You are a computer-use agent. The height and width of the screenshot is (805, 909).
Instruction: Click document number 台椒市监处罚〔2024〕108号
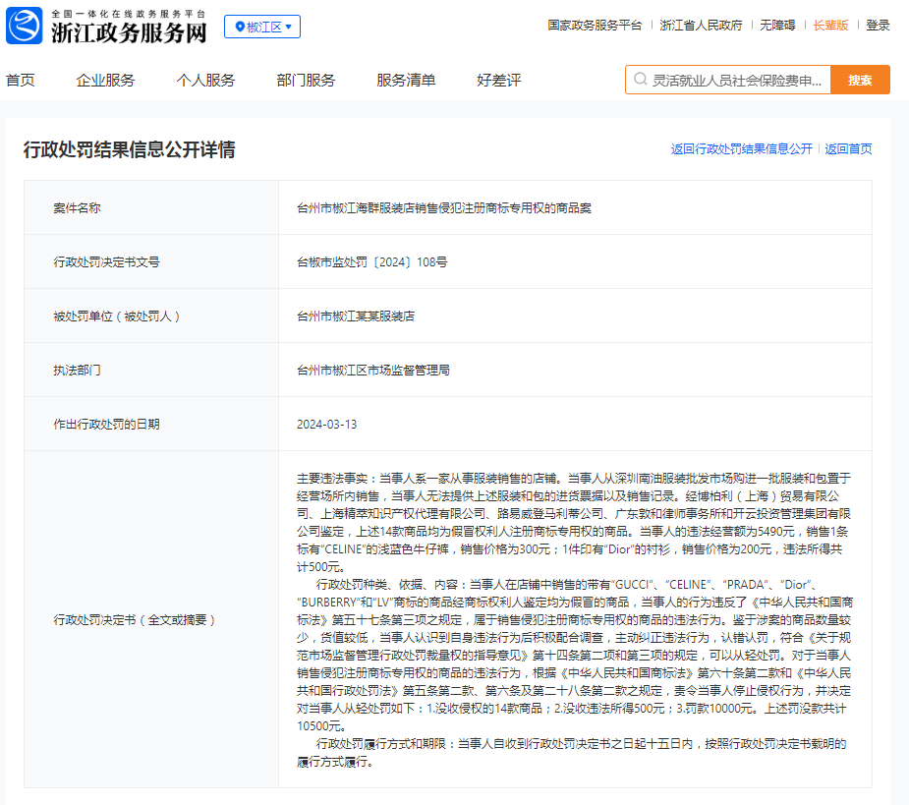pyautogui.click(x=372, y=262)
